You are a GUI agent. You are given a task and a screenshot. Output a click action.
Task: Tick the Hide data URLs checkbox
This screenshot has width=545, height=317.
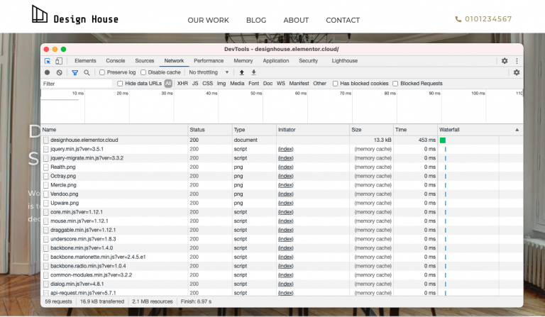120,84
